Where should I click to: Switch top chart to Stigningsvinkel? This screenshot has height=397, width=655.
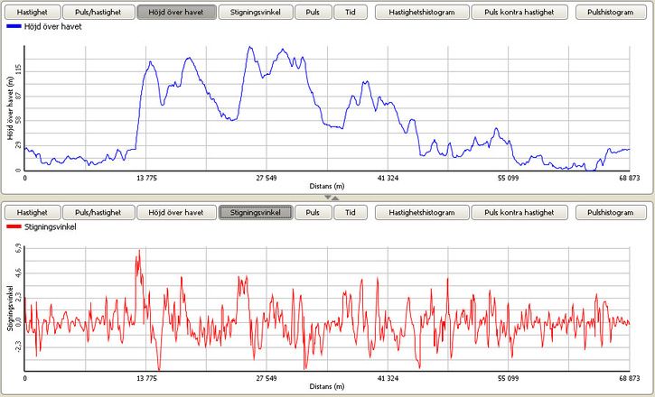[x=256, y=13]
